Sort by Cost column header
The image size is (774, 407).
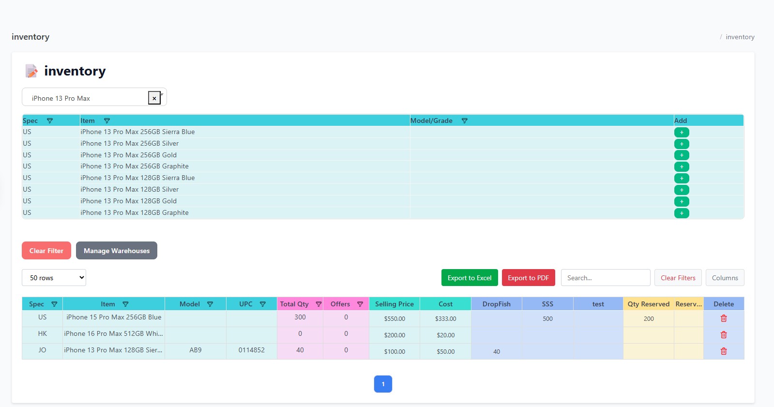446,304
